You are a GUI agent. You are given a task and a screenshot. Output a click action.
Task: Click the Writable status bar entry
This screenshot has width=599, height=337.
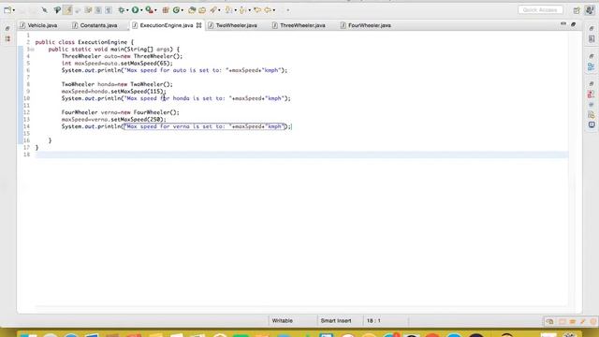283,320
